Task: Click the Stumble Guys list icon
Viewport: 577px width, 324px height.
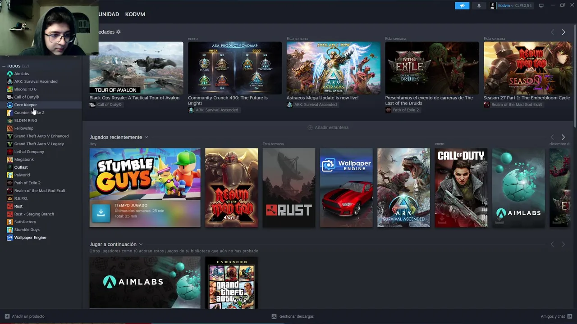Action: pos(10,229)
